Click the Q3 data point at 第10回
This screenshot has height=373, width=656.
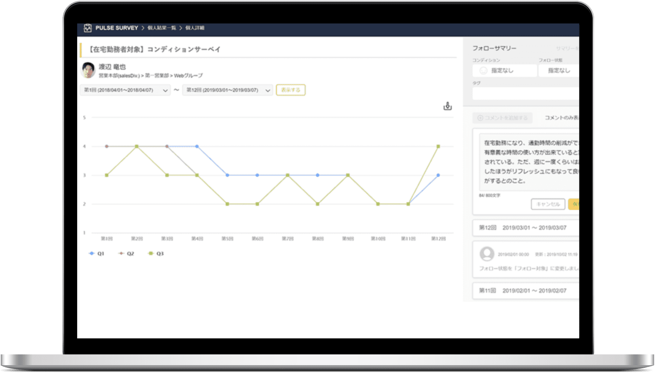[378, 204]
